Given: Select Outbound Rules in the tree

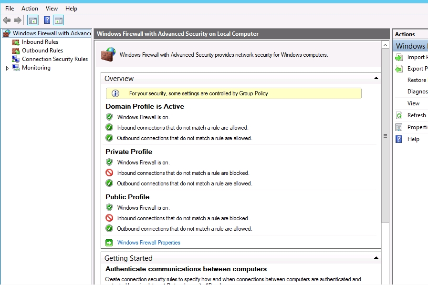Looking at the screenshot, I should click(x=42, y=51).
